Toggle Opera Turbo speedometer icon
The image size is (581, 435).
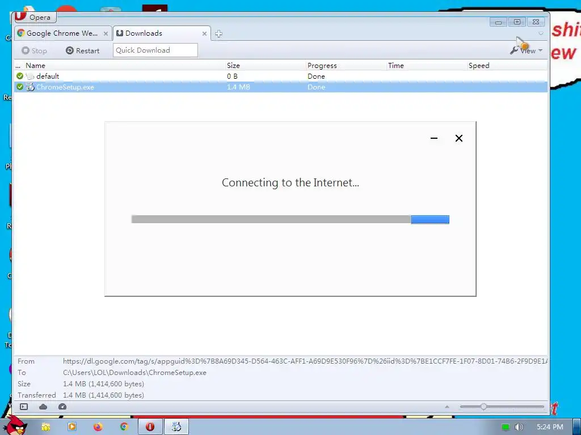pyautogui.click(x=62, y=407)
